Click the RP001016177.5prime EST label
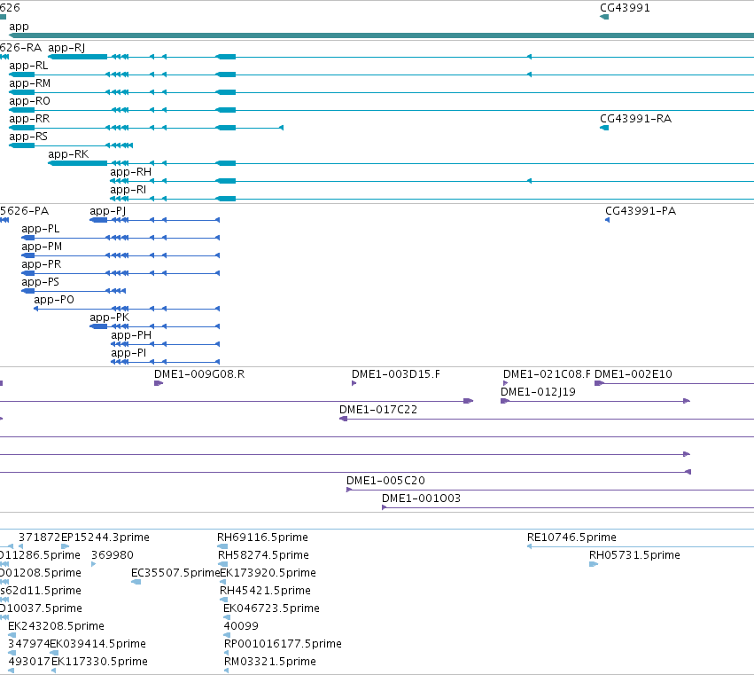Screen dimensions: 754x675 pos(283,644)
